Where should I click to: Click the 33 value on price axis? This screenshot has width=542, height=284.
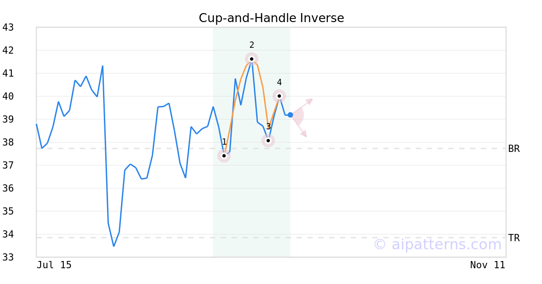tap(8, 257)
